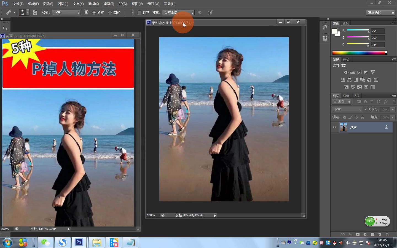
Task: Switch to the 样式 styles tab
Action: (x=346, y=60)
